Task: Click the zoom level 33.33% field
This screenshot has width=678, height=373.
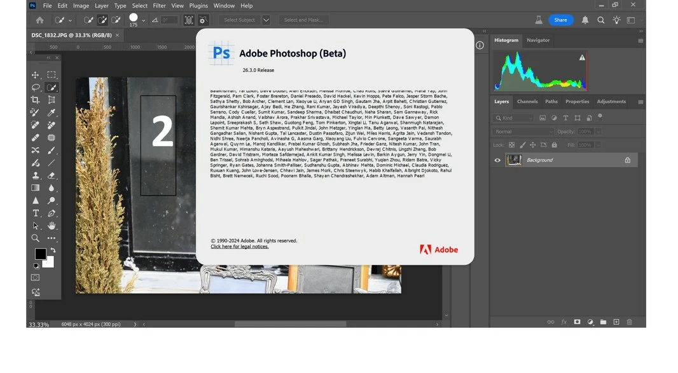Action: point(39,324)
